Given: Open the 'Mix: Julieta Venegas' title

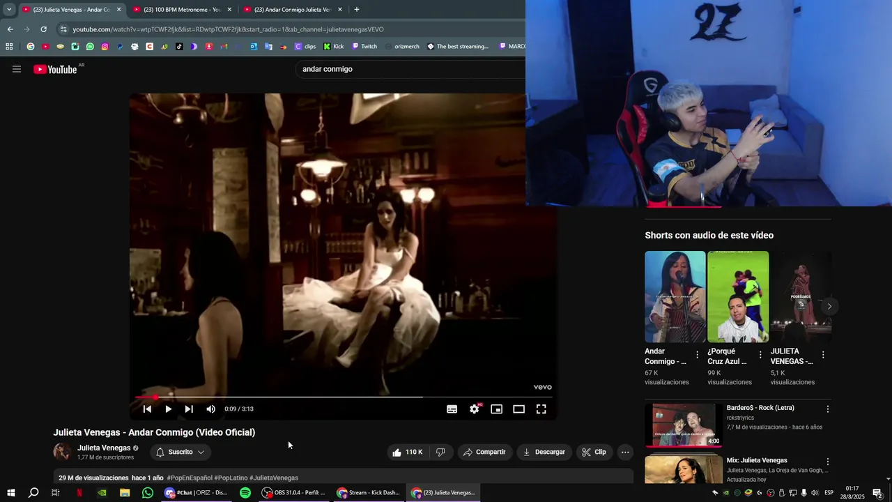Looking at the screenshot, I should pyautogui.click(x=757, y=460).
